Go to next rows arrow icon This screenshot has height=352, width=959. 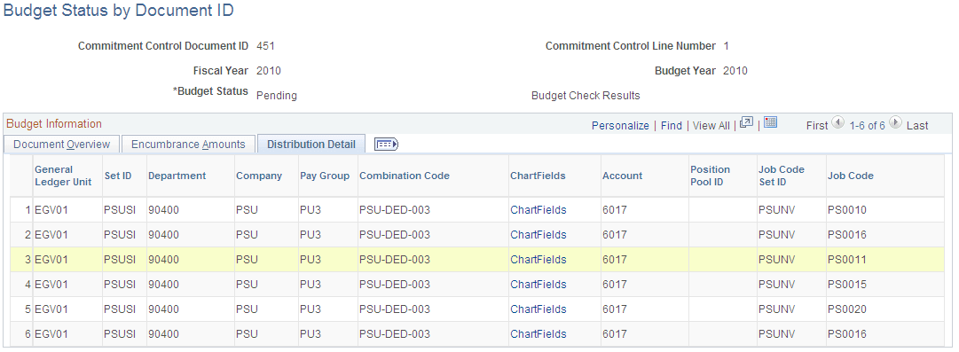(895, 123)
